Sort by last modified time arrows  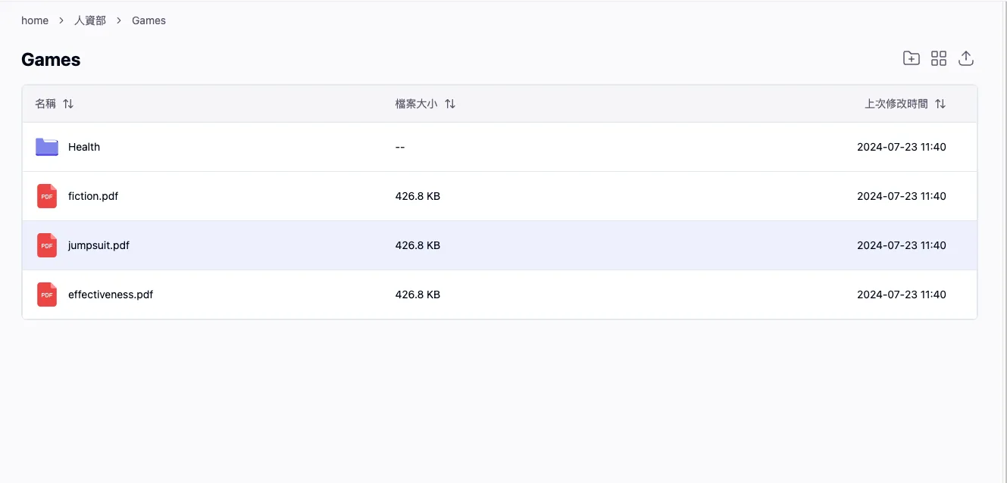tap(940, 104)
